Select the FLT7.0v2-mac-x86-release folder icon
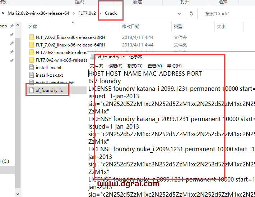The image size is (255, 197). pyautogui.click(x=32, y=52)
